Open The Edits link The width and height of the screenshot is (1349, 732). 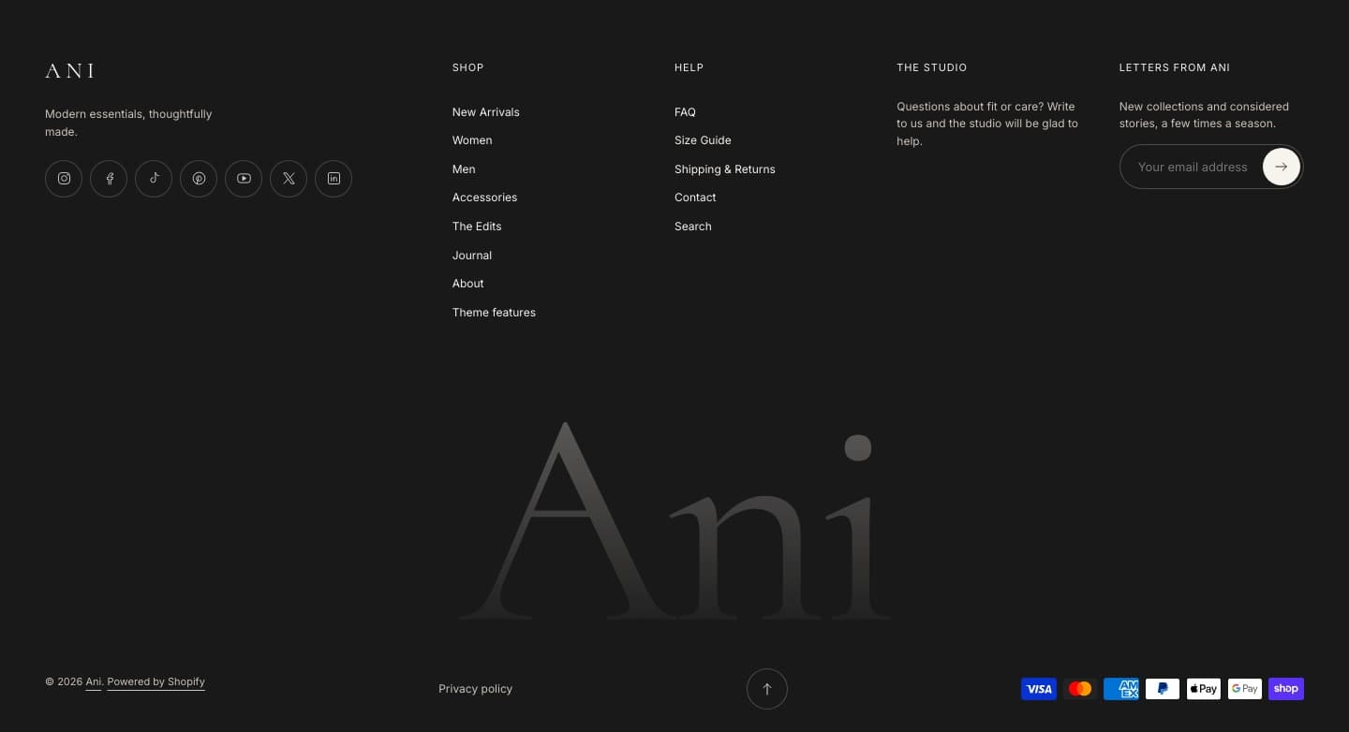[477, 227]
